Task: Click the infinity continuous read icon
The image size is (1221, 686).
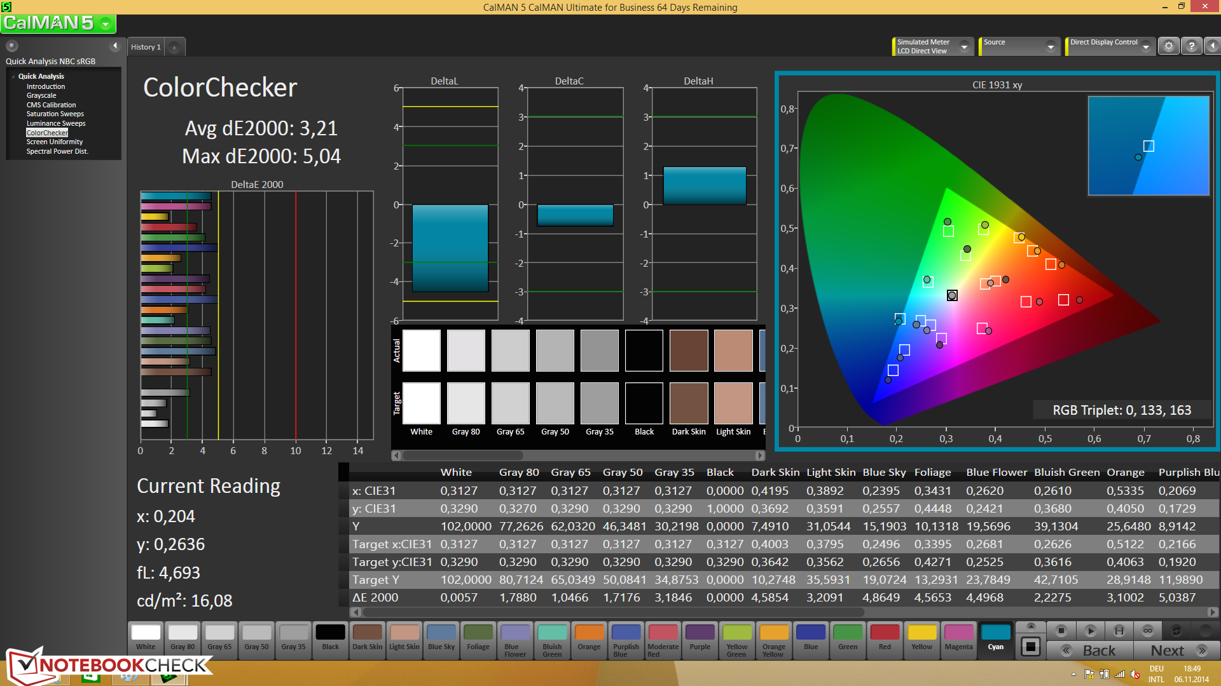Action: 1148,631
